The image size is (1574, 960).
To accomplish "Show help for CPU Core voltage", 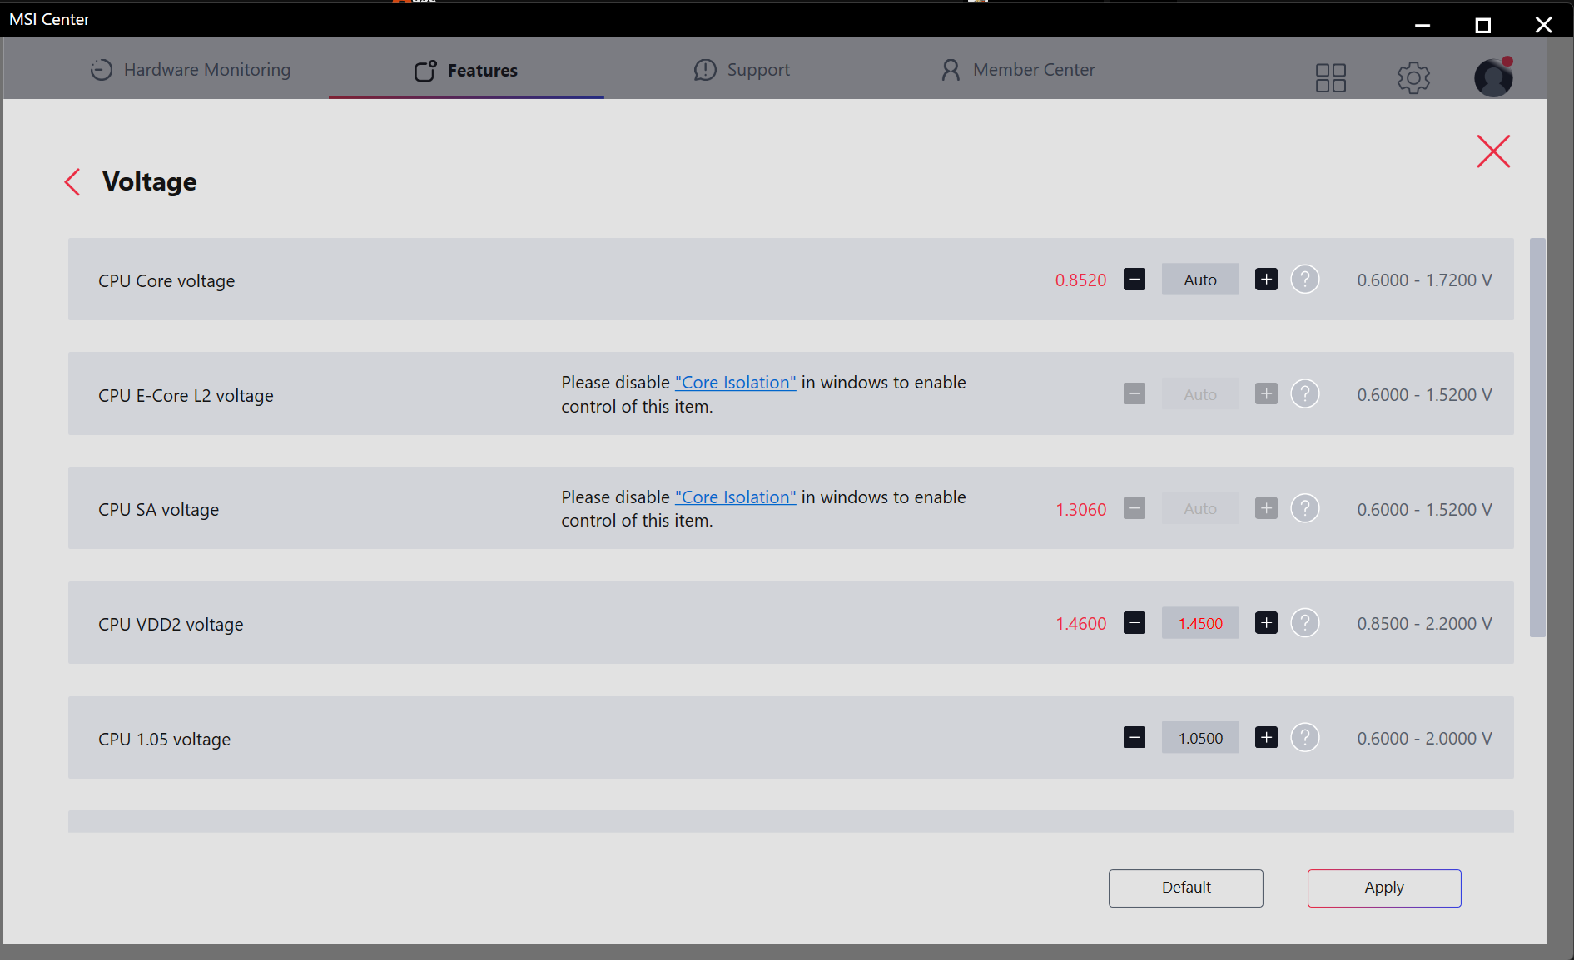I will [x=1305, y=280].
